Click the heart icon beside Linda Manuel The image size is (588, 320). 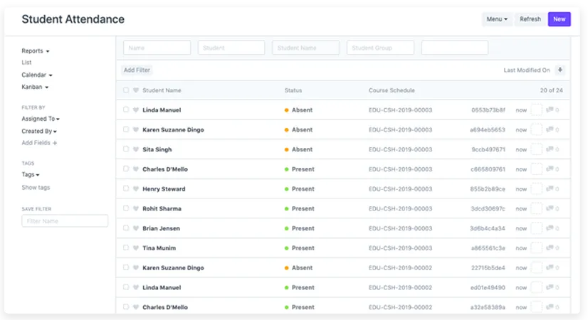pos(135,110)
